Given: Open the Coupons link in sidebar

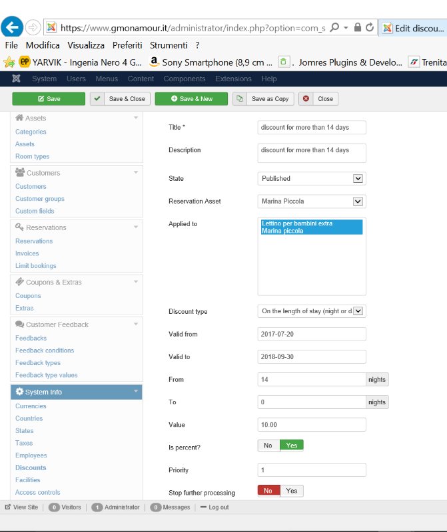Looking at the screenshot, I should (28, 296).
